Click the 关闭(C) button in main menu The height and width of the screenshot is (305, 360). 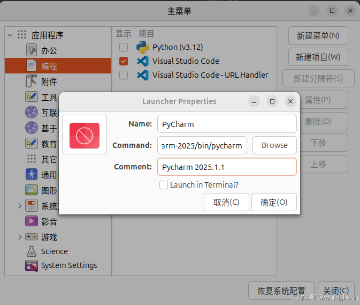(336, 291)
